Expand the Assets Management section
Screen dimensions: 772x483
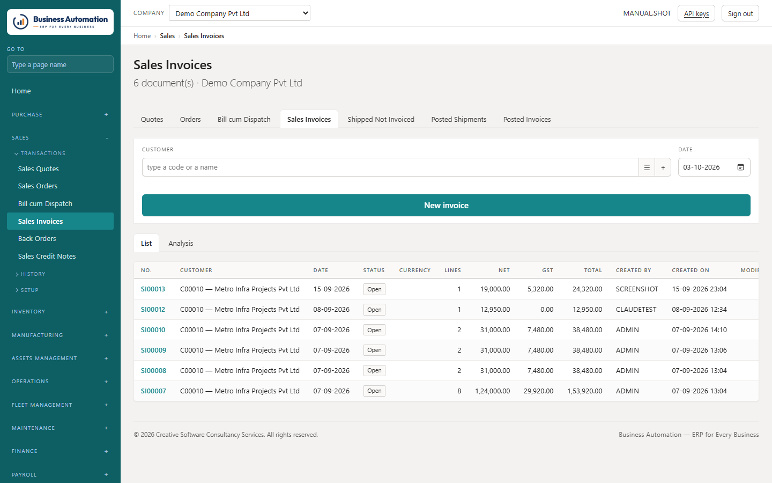(x=60, y=358)
